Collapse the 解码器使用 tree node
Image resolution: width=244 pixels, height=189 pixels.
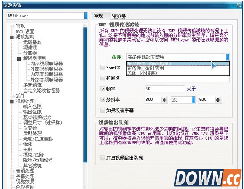[19, 58]
